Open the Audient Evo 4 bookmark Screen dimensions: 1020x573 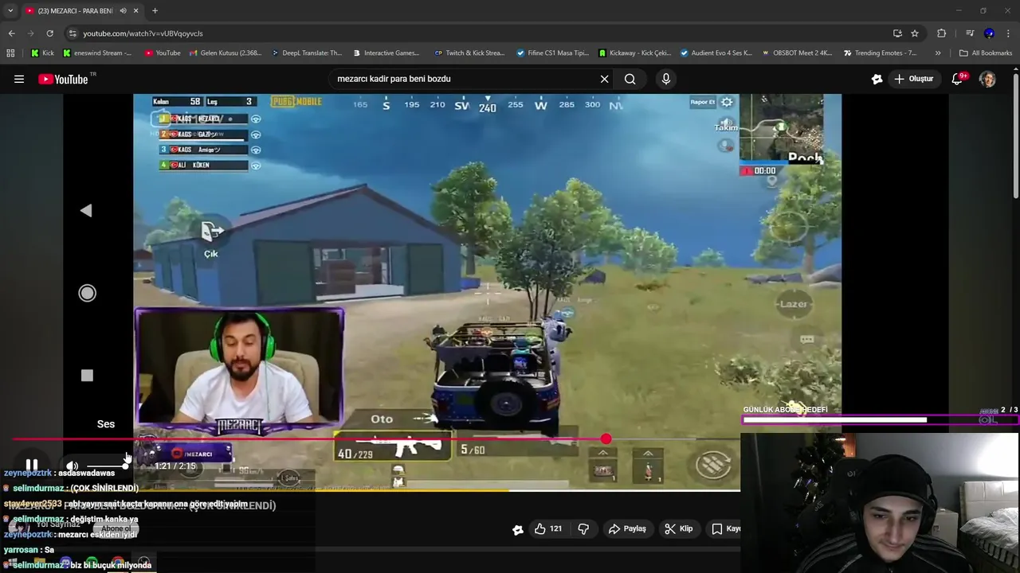point(716,53)
